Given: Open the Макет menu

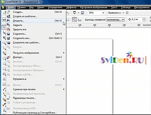Looking at the screenshot, I should (x=41, y=8).
